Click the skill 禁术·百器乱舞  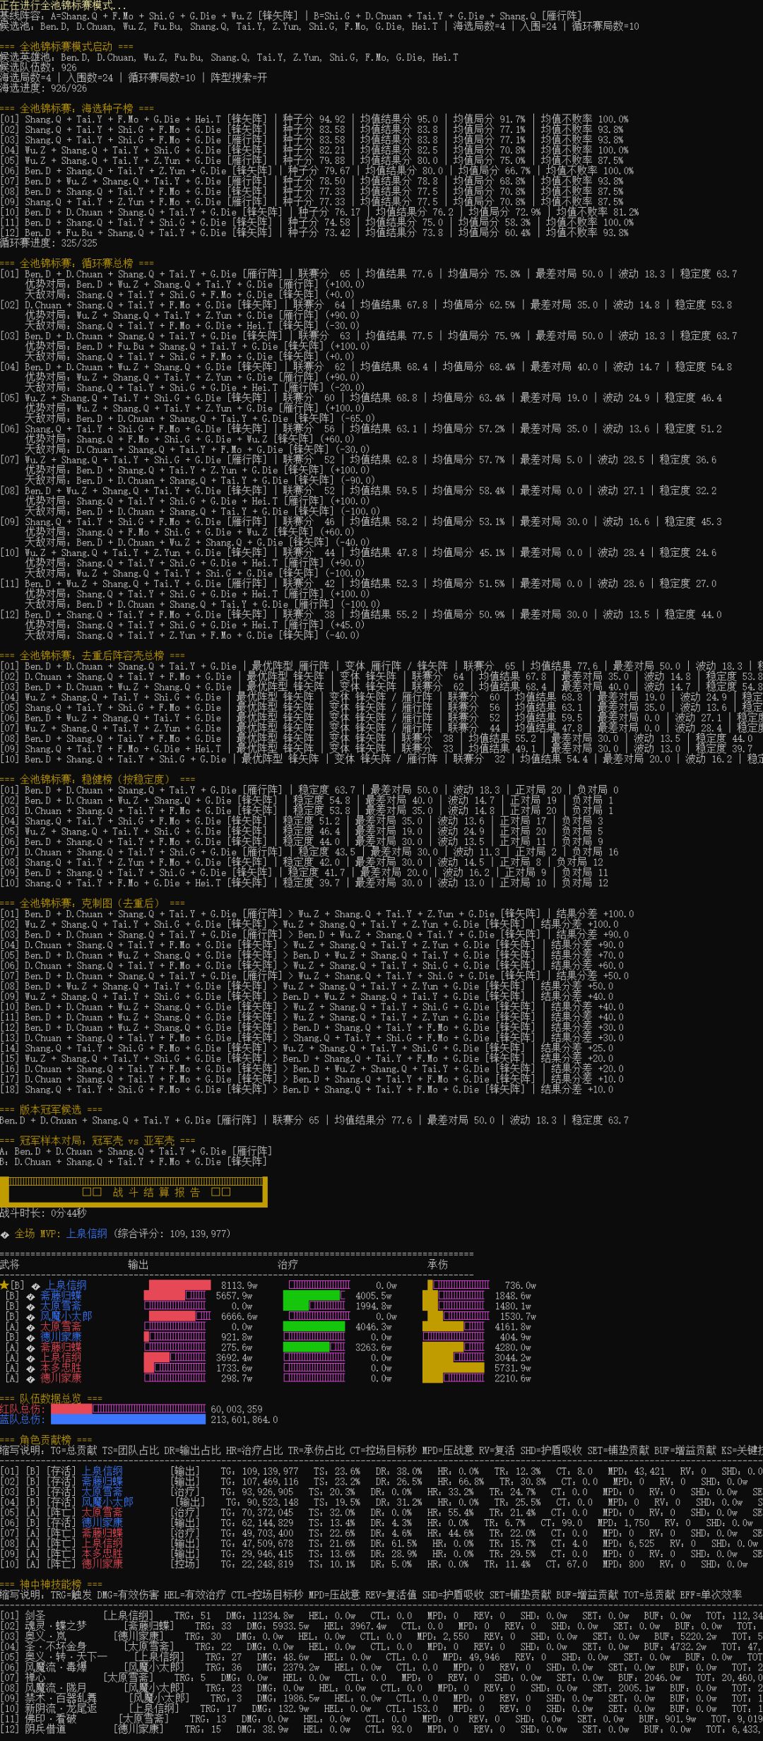point(61,1698)
